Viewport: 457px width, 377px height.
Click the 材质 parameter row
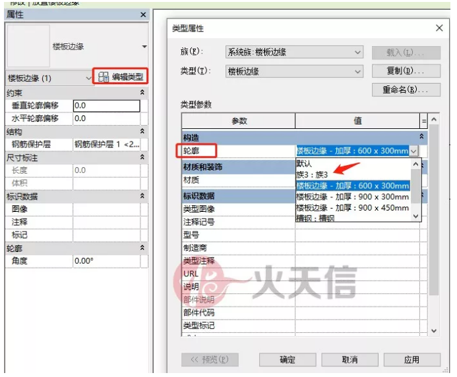[239, 180]
